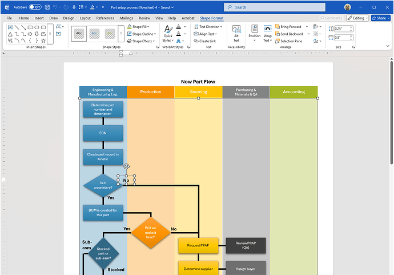
Task: Click the Redo icon
Action: pos(66,7)
